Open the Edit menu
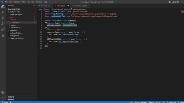The image size is (184, 103). tap(11, 2)
